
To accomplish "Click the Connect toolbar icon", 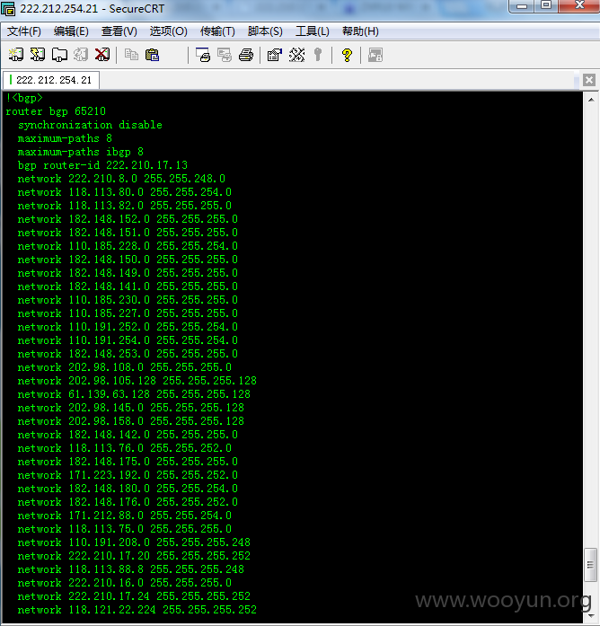I will [x=16, y=55].
